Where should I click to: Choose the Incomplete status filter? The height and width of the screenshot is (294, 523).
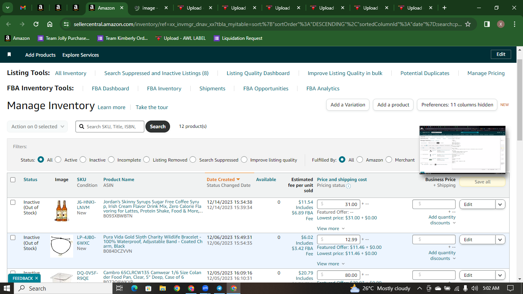pos(111,160)
